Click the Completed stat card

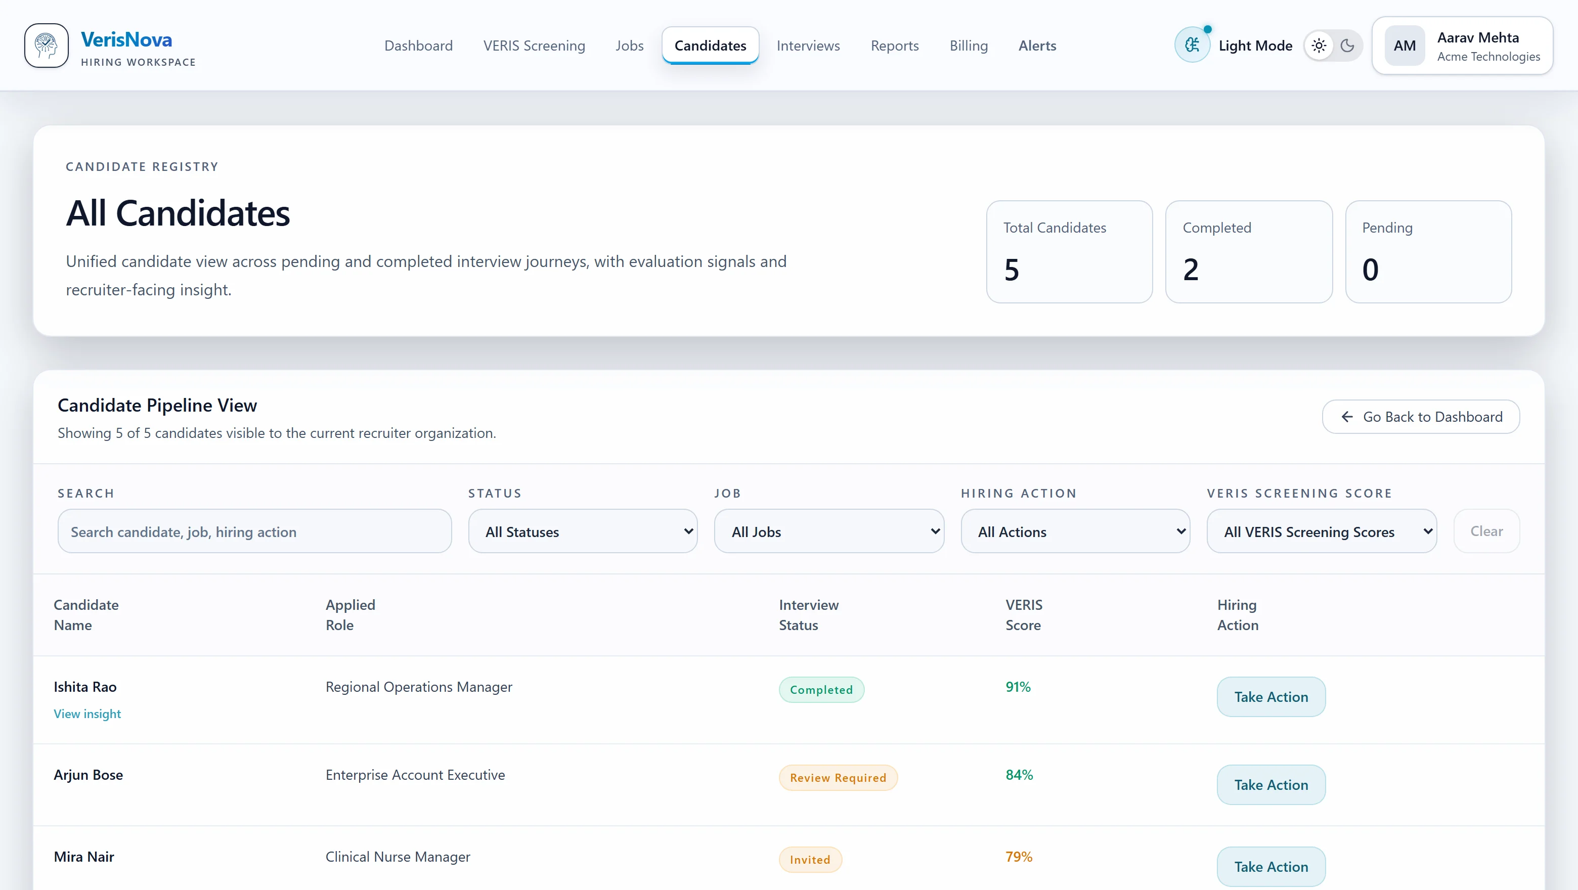(1248, 252)
